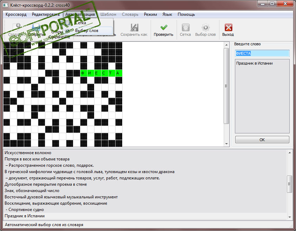The image size is (296, 231).
Task: Click the green crossword cell with letter Е
Action: tap(98, 73)
